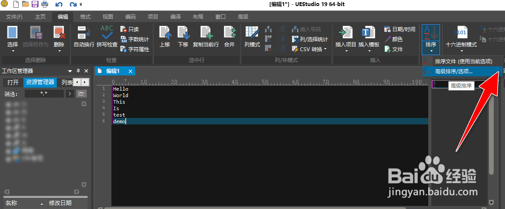The height and width of the screenshot is (209, 505).
Task: Open quick access toolbar customize arrow
Action: [x=81, y=4]
